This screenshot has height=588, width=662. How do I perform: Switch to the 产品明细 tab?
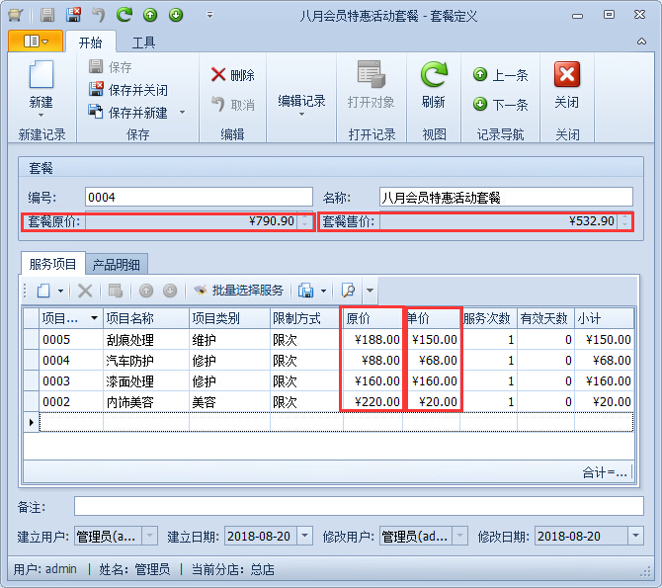point(117,264)
